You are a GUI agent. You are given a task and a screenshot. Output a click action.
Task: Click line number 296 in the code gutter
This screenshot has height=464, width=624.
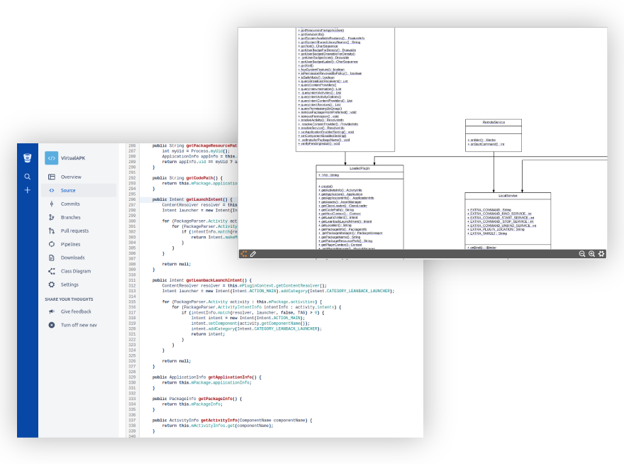[x=132, y=199]
